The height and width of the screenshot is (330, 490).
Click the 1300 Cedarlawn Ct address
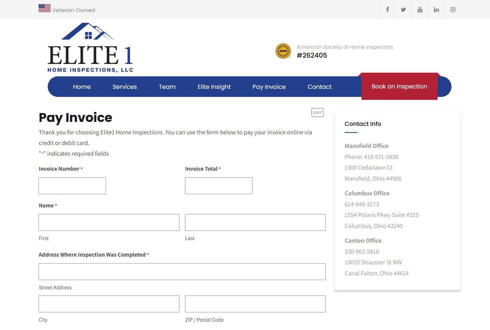click(369, 168)
